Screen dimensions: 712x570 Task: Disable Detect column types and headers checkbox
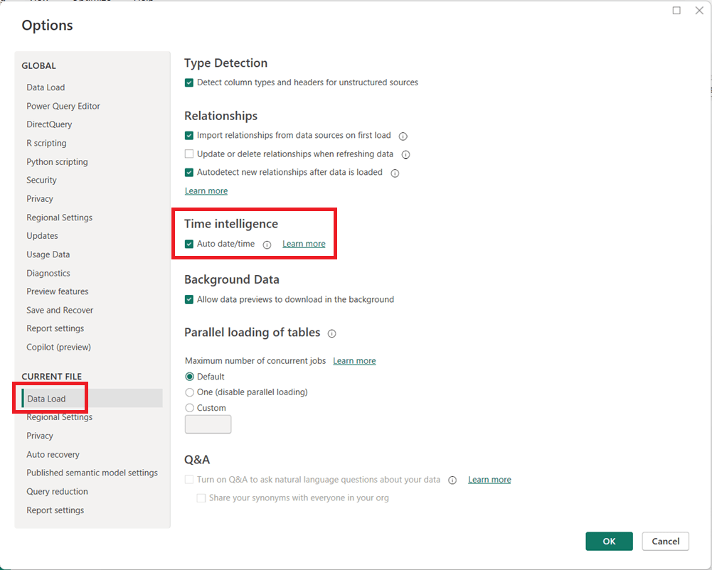[189, 82]
